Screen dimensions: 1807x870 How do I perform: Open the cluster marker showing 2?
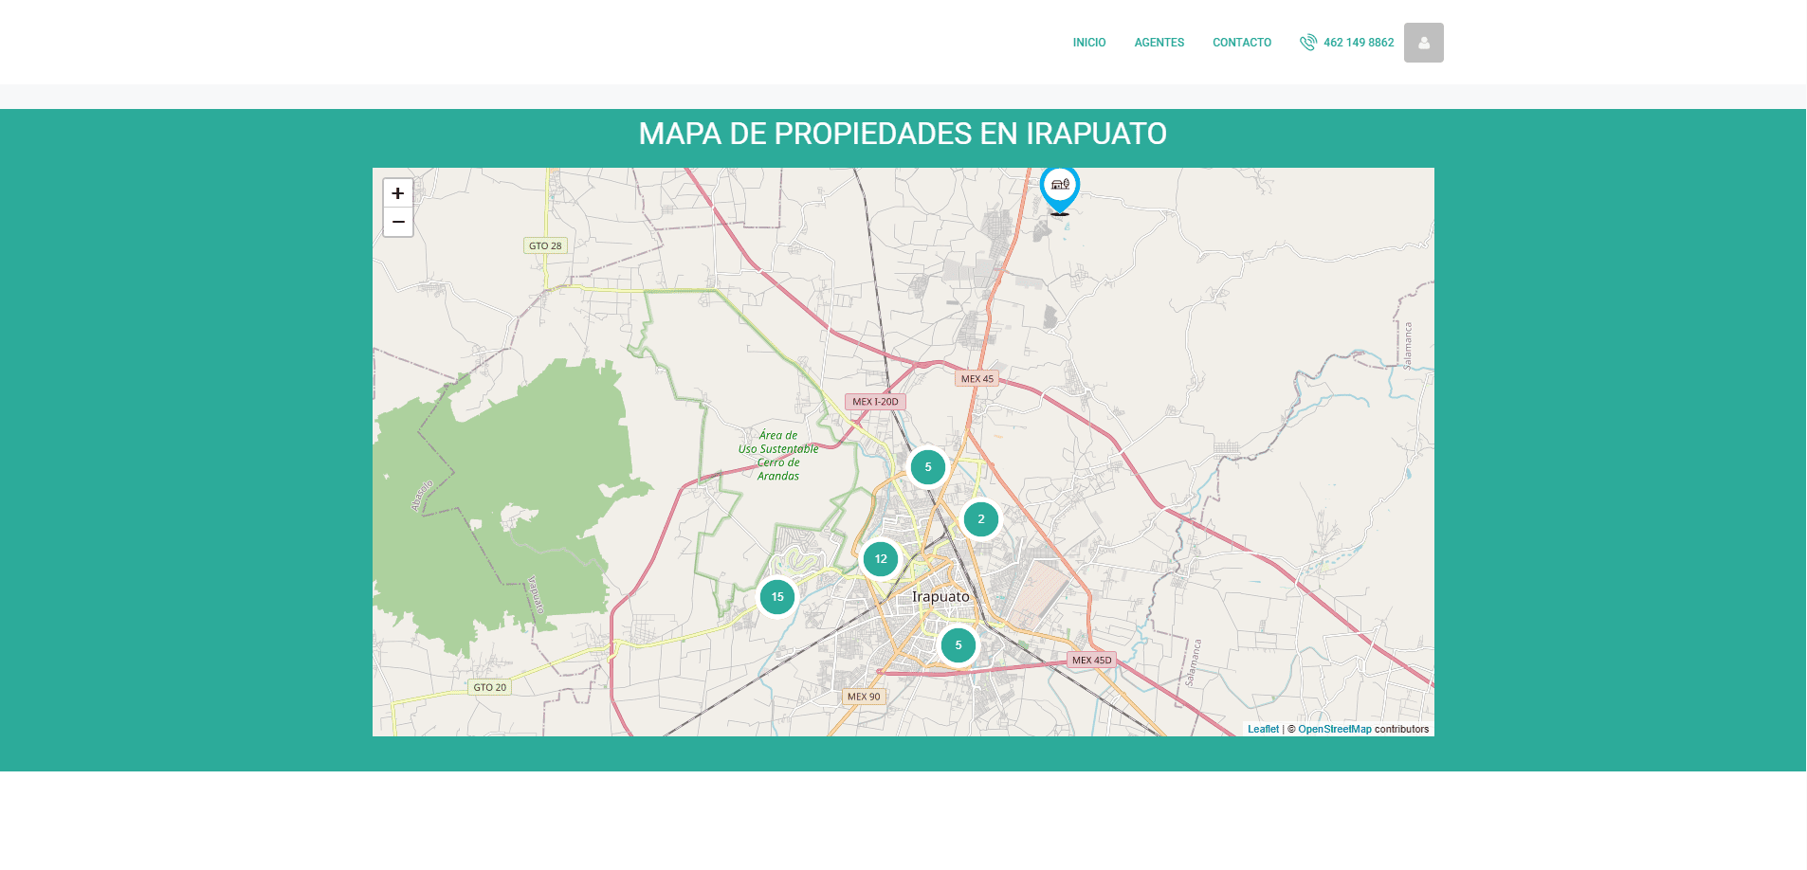pos(981,519)
